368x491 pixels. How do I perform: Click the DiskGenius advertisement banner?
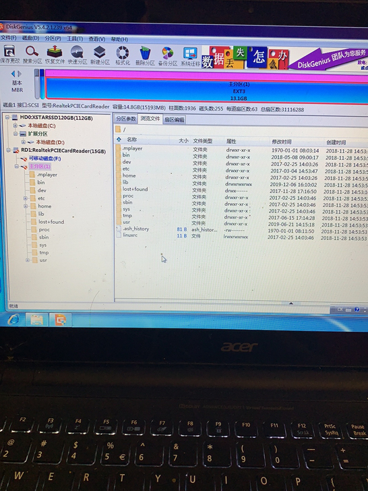tap(284, 59)
